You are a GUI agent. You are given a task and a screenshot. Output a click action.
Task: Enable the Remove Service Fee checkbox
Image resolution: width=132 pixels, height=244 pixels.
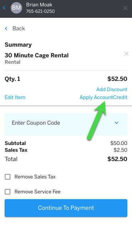pyautogui.click(x=7, y=192)
